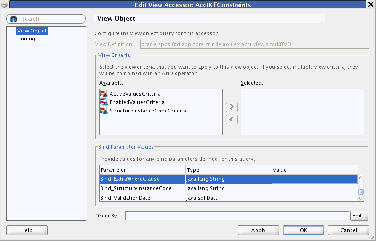Click the bind parameters scrollbar down arrow
The width and height of the screenshot is (376, 241).
pyautogui.click(x=360, y=198)
